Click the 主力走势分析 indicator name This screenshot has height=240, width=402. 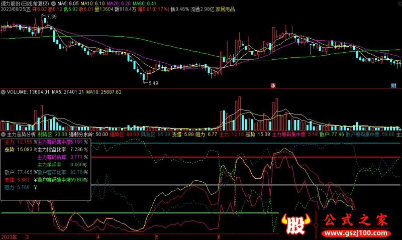click(x=21, y=135)
